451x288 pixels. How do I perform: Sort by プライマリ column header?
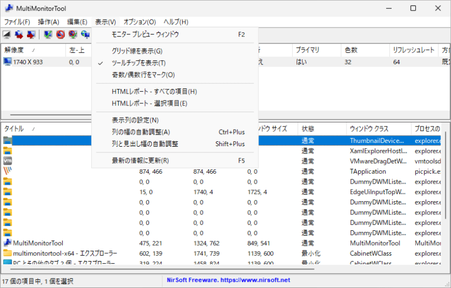317,50
